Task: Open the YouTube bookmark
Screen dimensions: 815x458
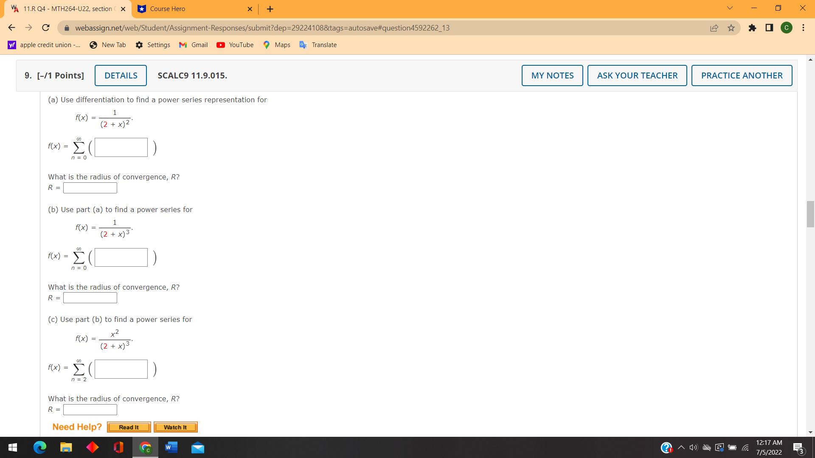Action: (x=235, y=45)
